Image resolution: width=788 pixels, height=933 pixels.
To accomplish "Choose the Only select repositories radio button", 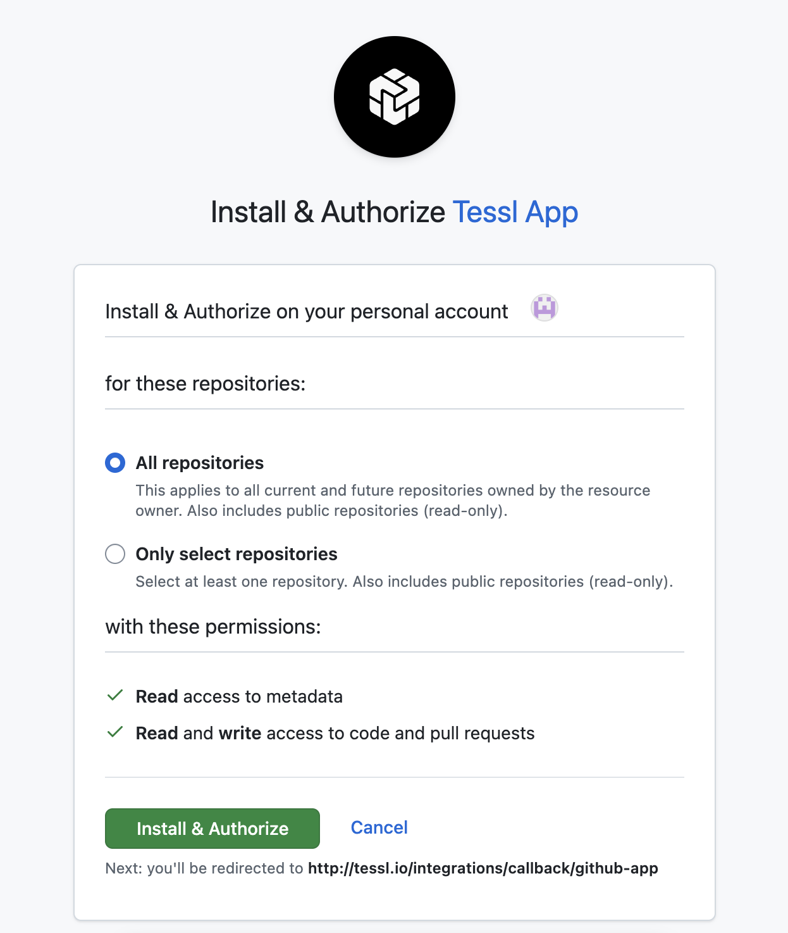I will (x=115, y=554).
